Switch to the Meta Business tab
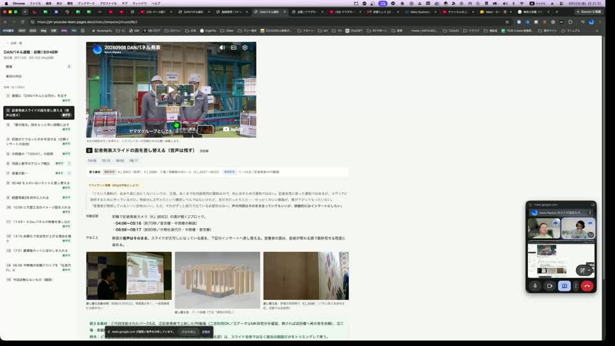 tap(419, 12)
